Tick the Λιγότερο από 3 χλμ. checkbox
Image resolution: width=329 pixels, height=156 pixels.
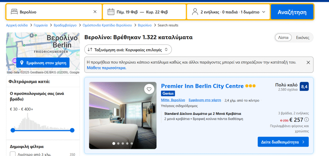[x=13, y=154]
